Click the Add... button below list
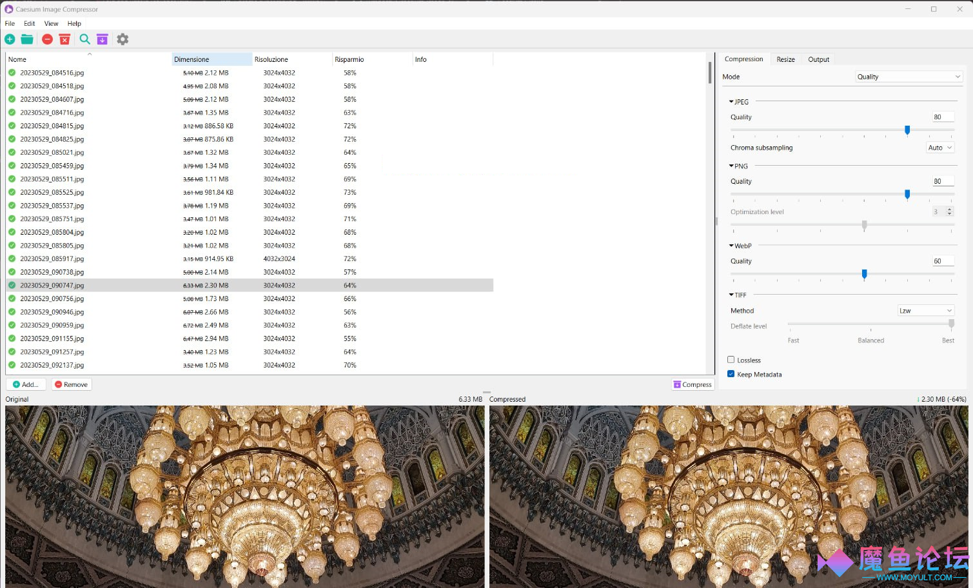Screen dimensions: 973x588 click(x=26, y=384)
